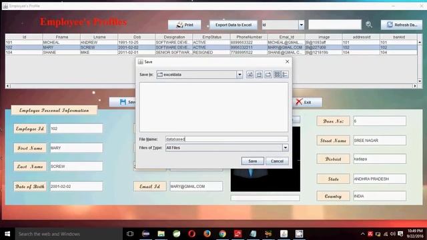Click the table's horizontal scroll right arrow

415,86
